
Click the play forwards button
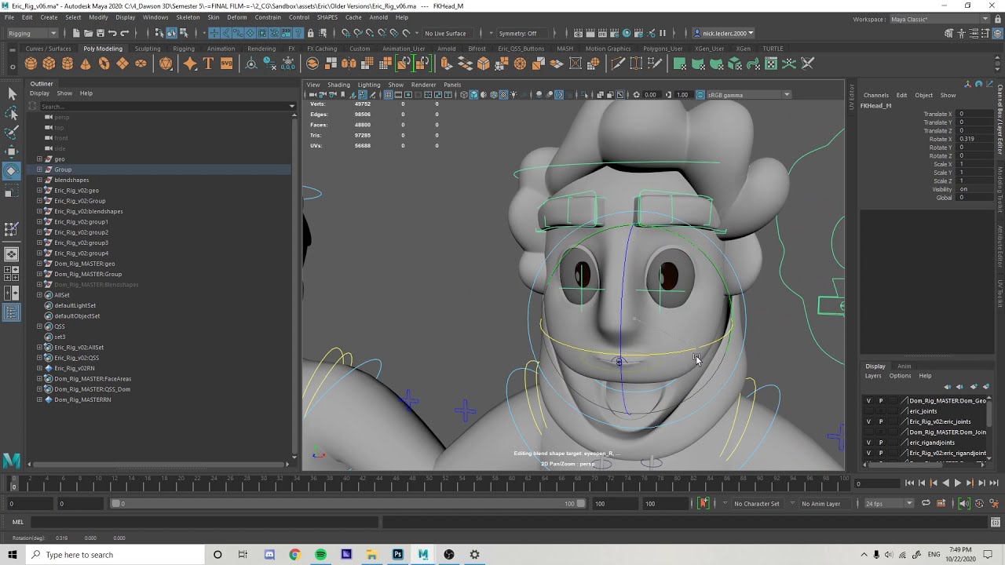(x=957, y=483)
